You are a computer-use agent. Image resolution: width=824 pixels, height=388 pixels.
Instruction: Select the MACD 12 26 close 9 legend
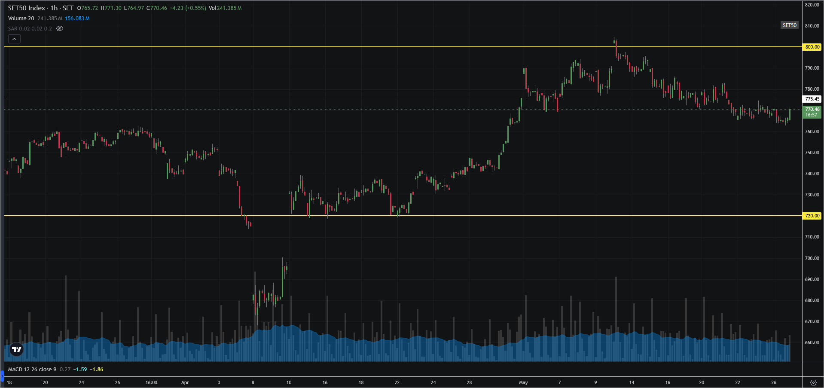32,370
